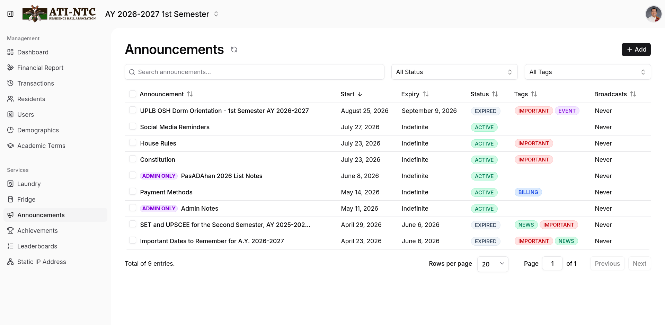Select the Social Media Reminders row checkbox

click(x=132, y=126)
